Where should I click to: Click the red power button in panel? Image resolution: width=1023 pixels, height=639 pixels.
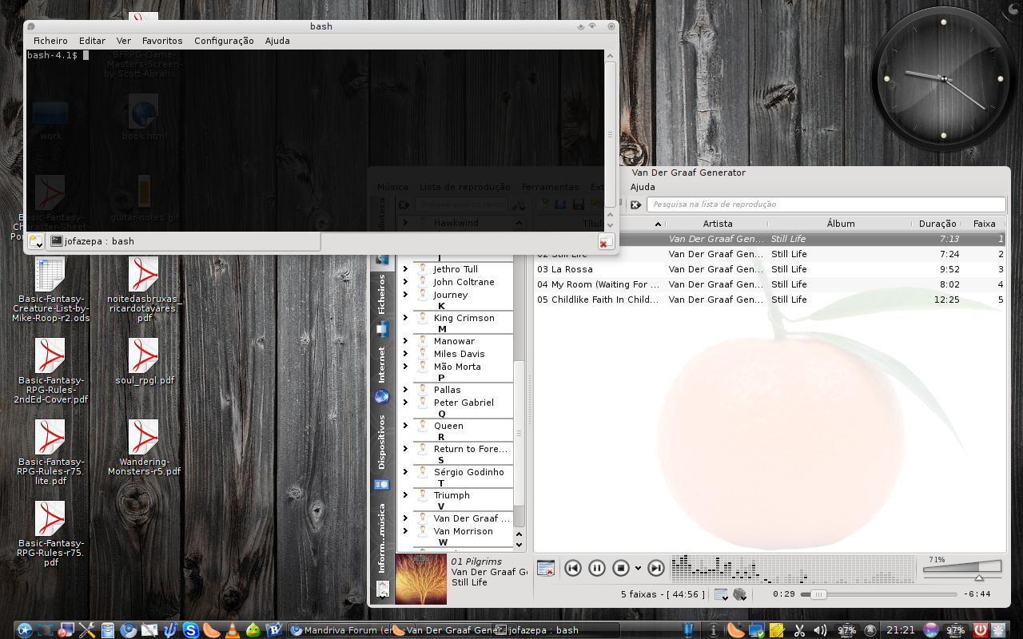pyautogui.click(x=981, y=630)
